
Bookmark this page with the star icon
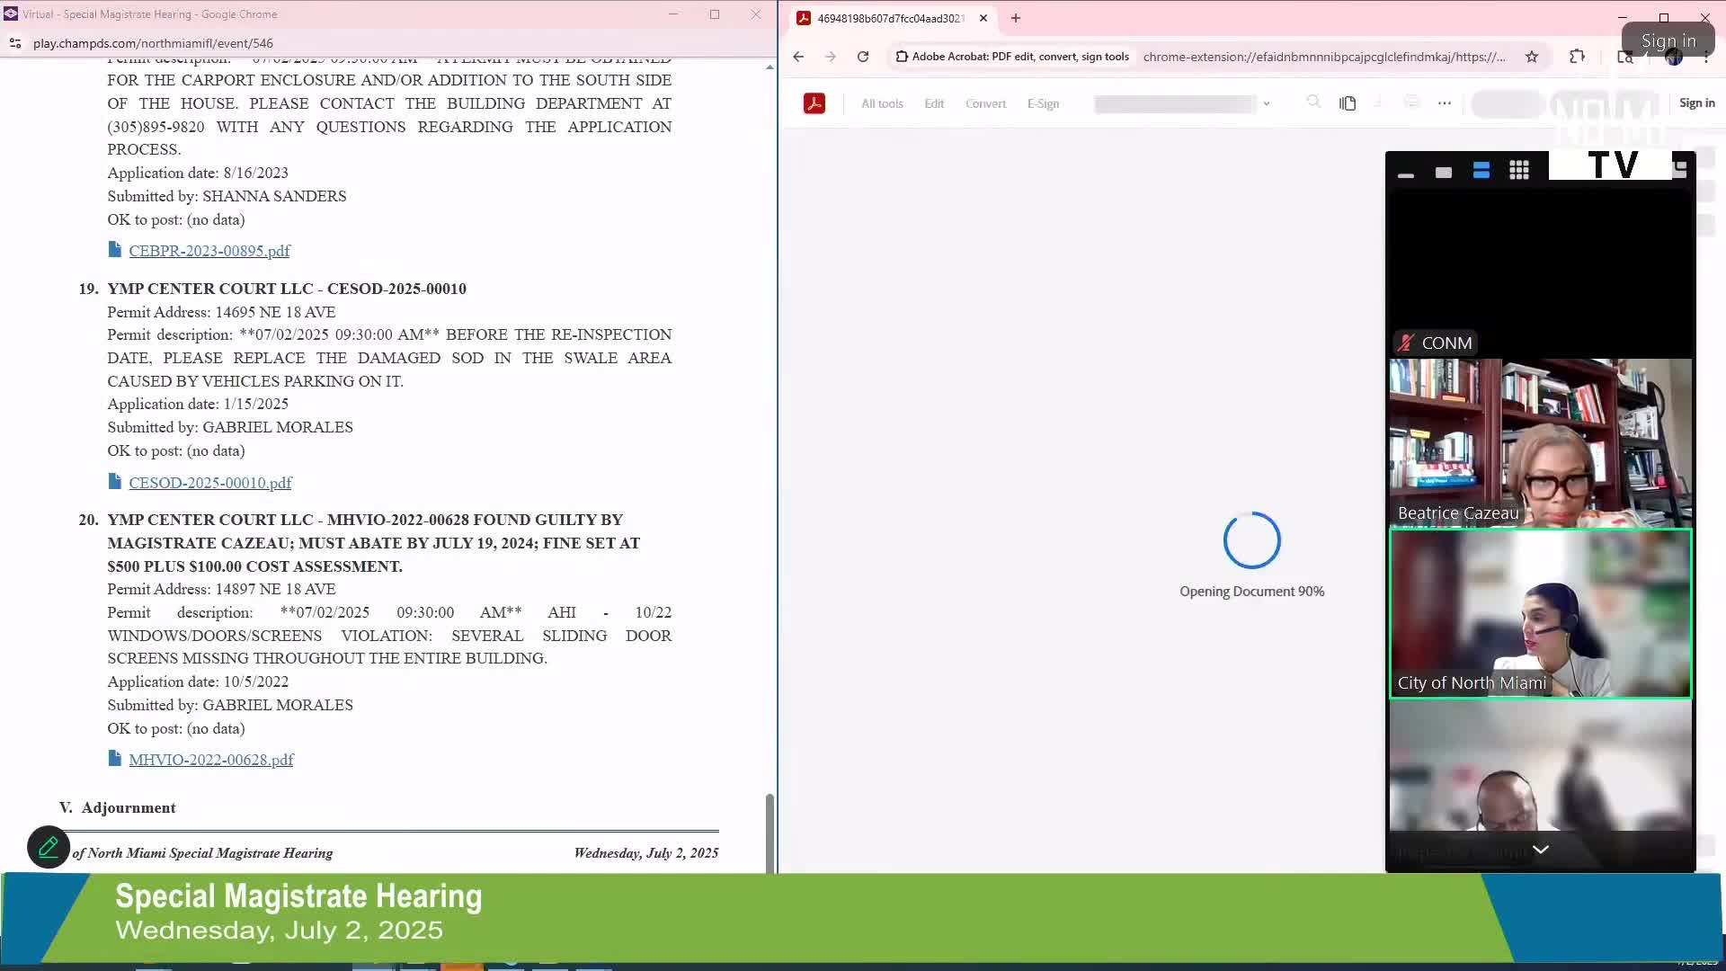pos(1532,57)
